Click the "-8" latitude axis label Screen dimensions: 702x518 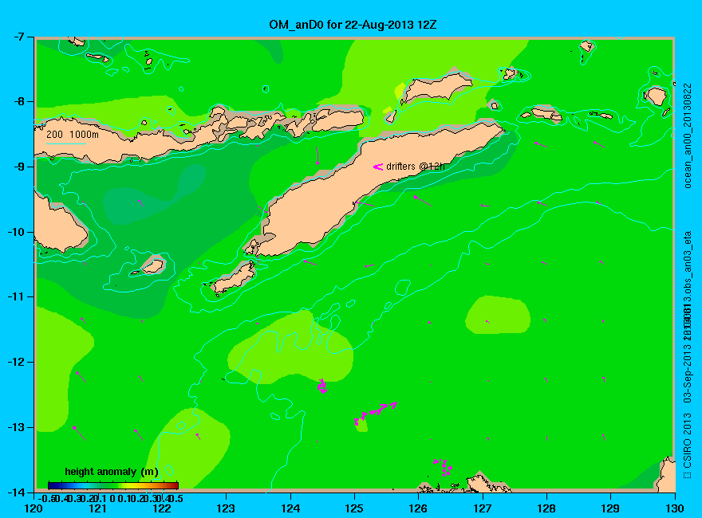(19, 101)
